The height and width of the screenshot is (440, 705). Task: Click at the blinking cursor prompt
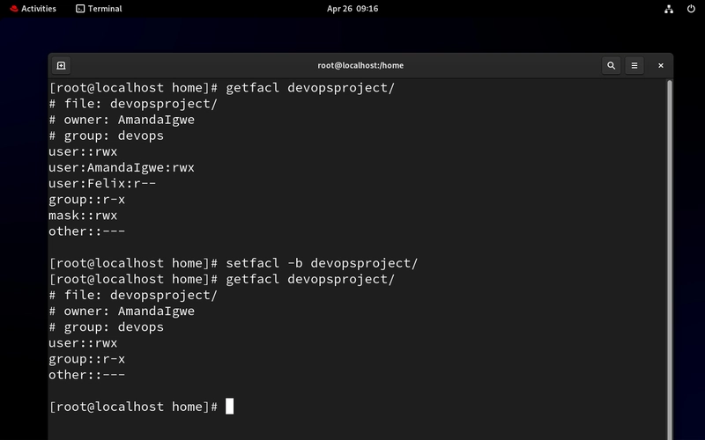pyautogui.click(x=229, y=407)
